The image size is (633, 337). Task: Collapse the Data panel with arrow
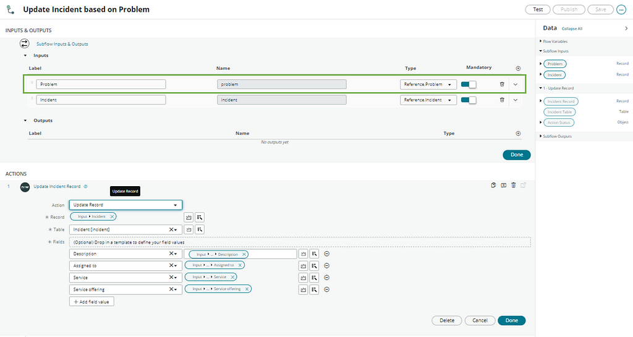point(626,28)
